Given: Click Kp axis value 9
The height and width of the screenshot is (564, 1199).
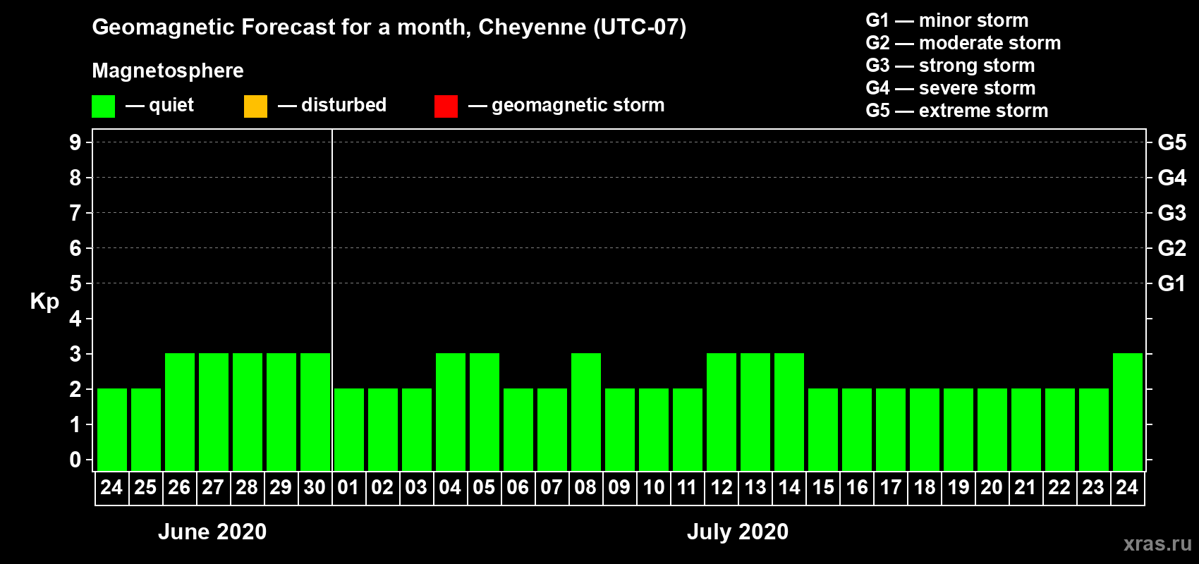Looking at the screenshot, I should 75,142.
